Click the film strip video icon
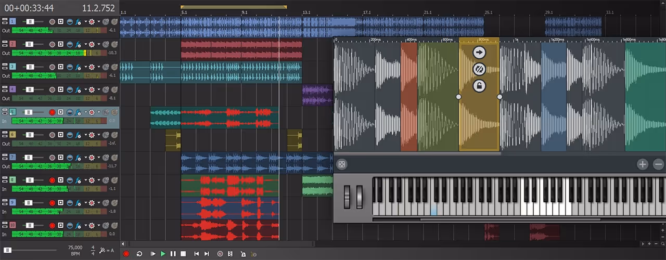Image resolution: width=666 pixels, height=260 pixels. coord(230,254)
